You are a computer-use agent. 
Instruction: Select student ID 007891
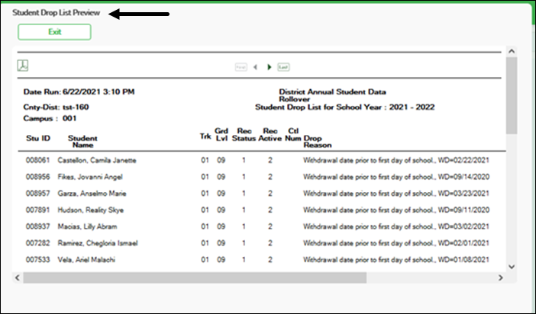click(37, 210)
